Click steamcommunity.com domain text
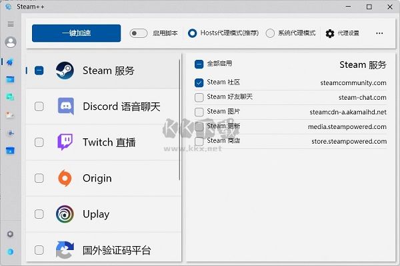The height and width of the screenshot is (266, 400). tap(353, 82)
